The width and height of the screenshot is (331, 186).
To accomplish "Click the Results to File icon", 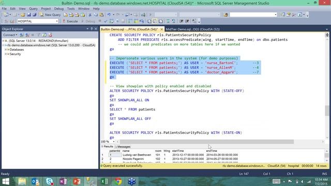I will pos(160,21).
